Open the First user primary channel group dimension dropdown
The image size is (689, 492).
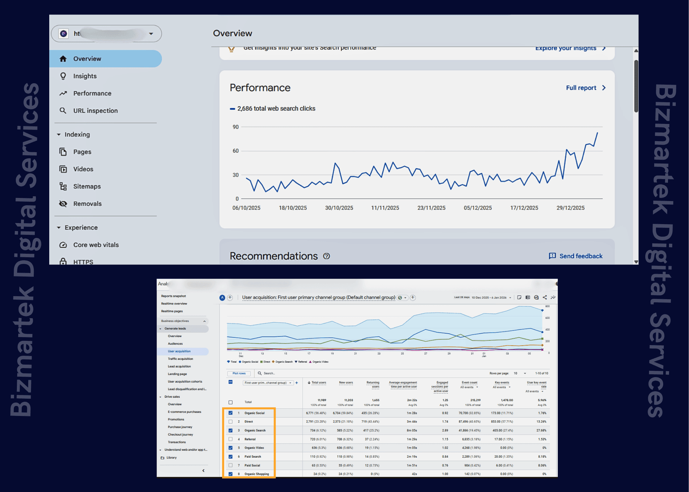[268, 383]
